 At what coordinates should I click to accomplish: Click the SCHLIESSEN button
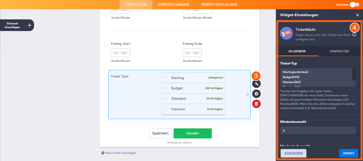[293, 153]
